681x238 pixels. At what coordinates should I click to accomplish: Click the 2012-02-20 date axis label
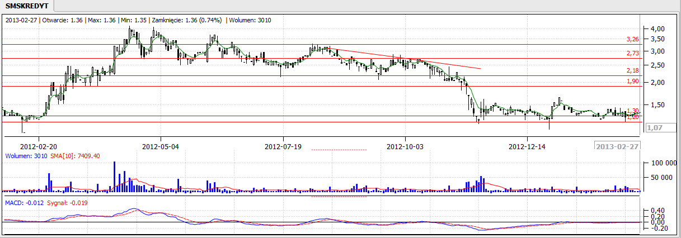point(39,147)
